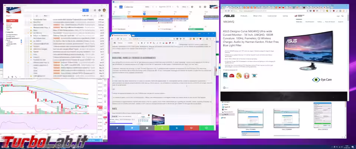Share the article on Facebook
356x149 pixels.
[117, 128]
